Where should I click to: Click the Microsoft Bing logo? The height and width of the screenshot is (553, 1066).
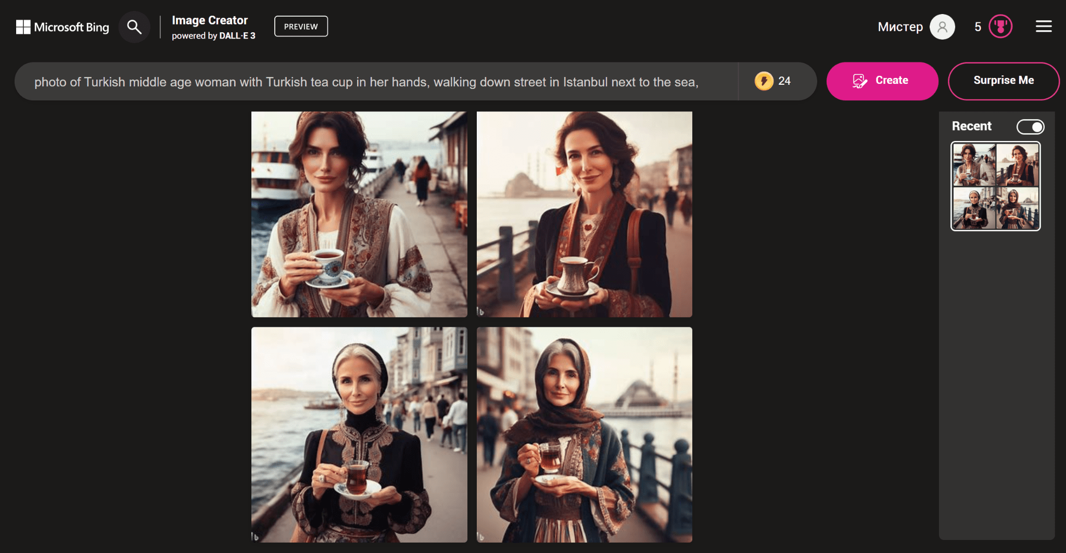(62, 27)
